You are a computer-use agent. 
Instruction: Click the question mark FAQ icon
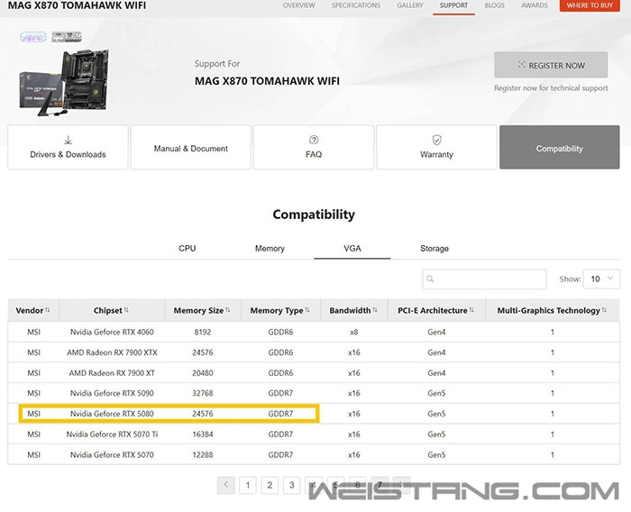click(314, 140)
